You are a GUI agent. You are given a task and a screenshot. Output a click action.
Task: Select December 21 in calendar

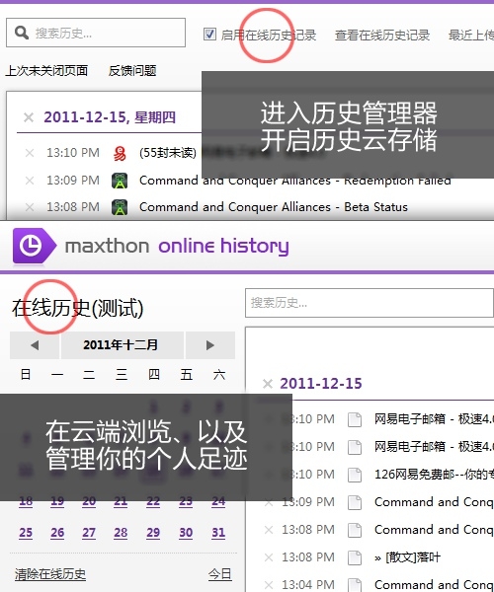(121, 501)
